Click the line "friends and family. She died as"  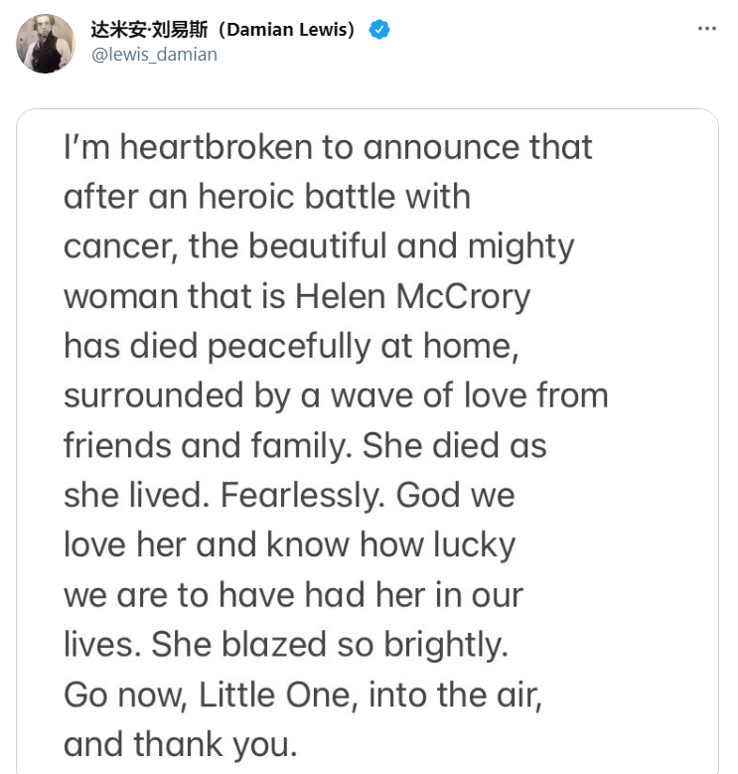pos(305,445)
